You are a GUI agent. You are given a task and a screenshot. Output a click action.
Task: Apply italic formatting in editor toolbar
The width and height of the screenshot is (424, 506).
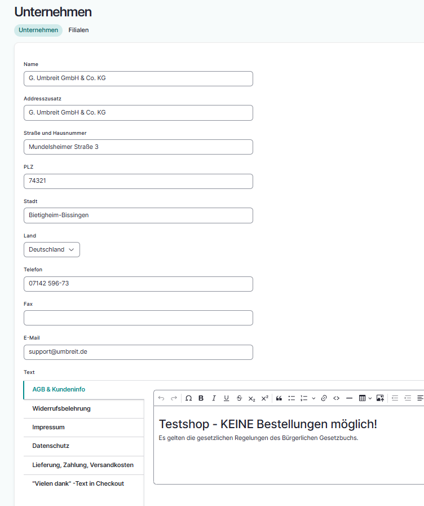point(214,398)
